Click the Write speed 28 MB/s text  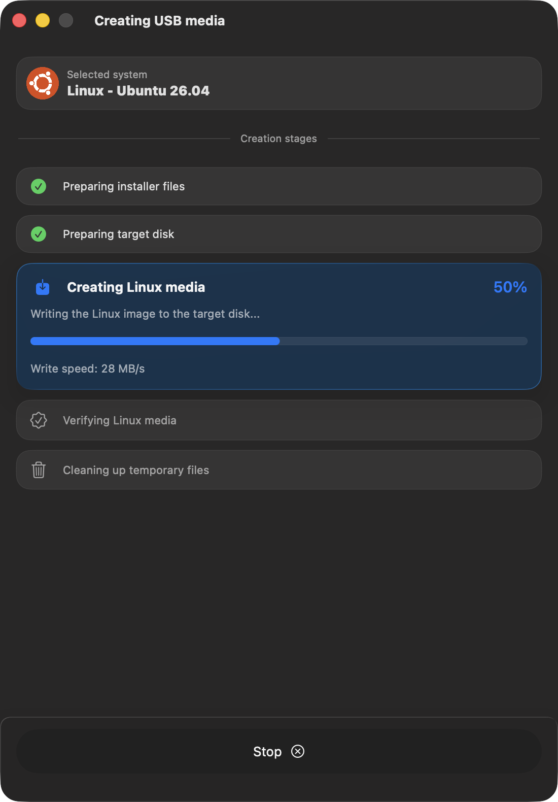pyautogui.click(x=88, y=369)
